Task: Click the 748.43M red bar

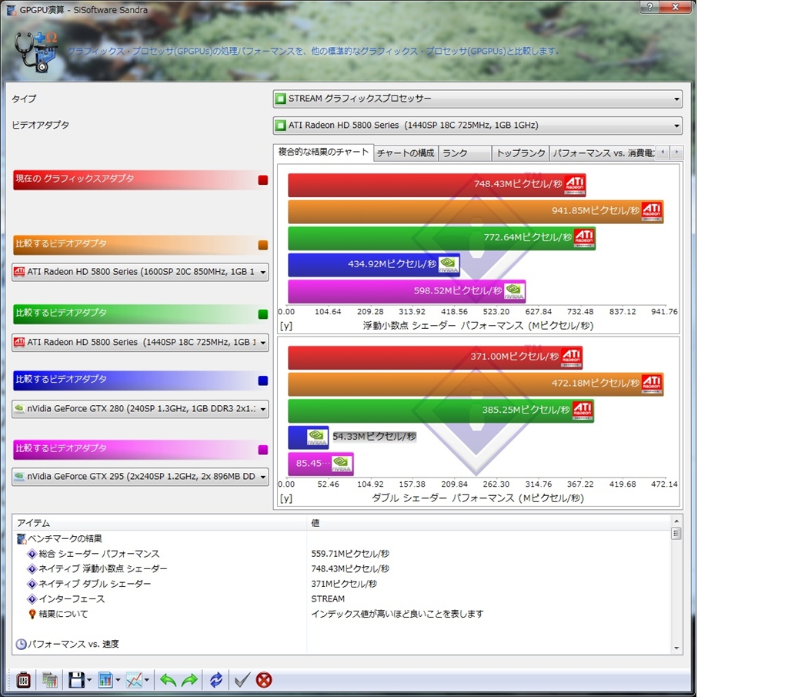Action: coord(437,185)
